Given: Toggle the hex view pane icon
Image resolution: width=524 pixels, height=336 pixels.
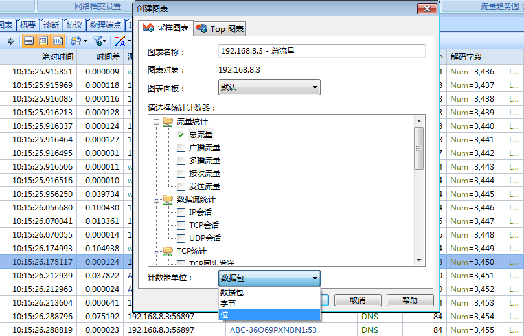Looking at the screenshot, I should point(58,41).
